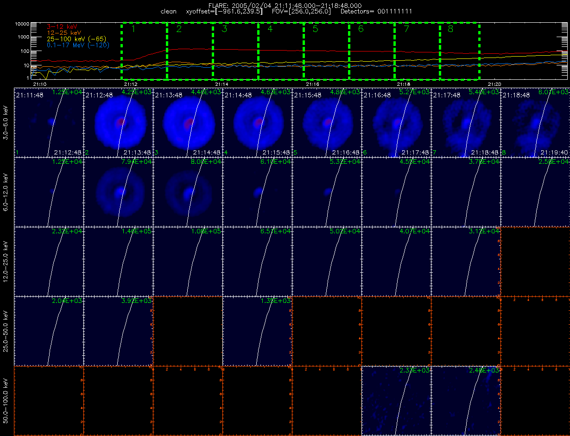Click interval marker 5 on the light curve
Screen dimensions: 570x436
[x=315, y=29]
